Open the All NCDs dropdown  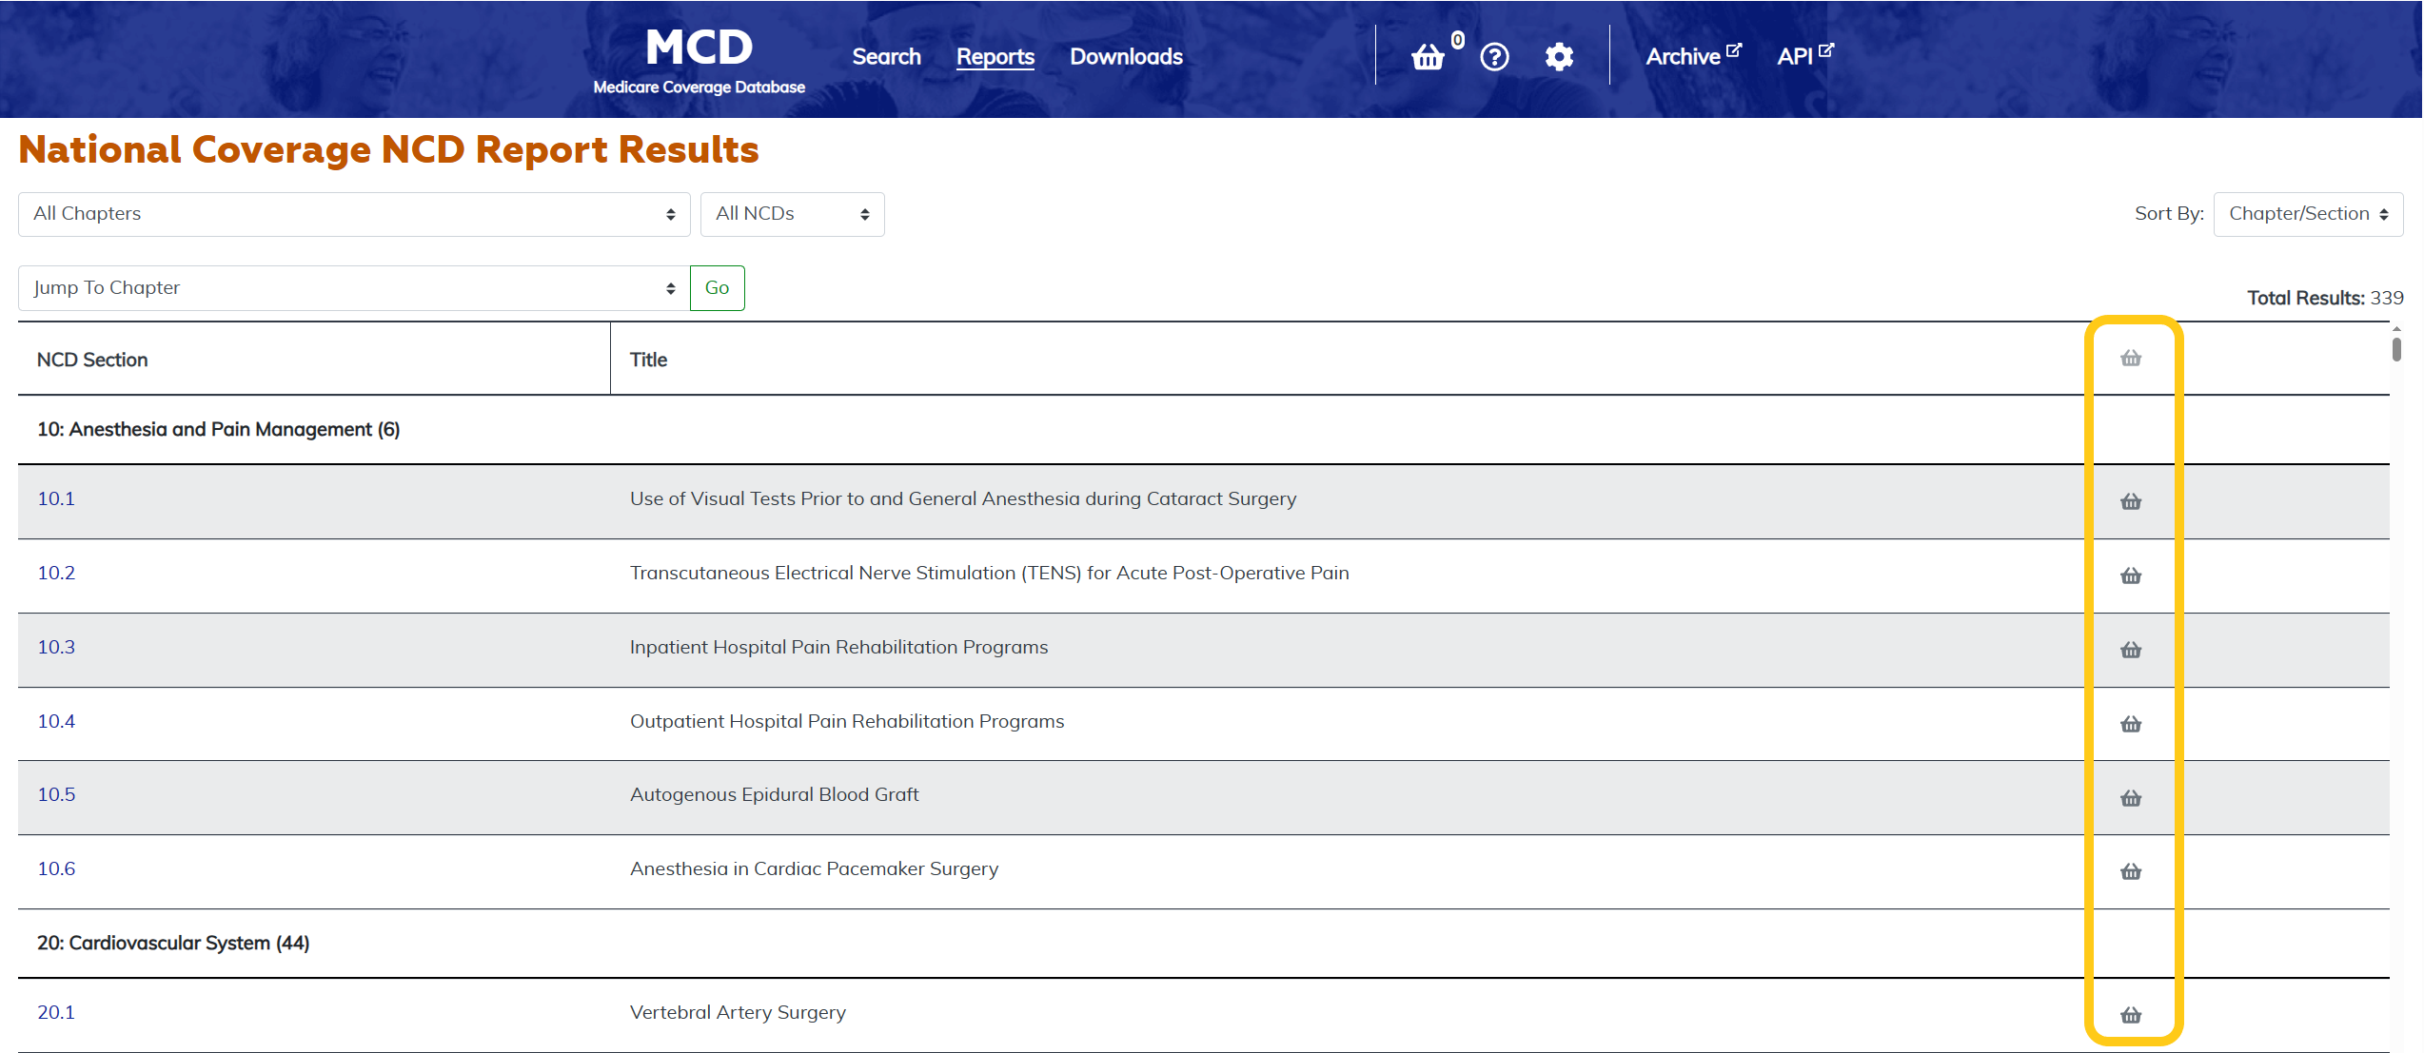(792, 214)
